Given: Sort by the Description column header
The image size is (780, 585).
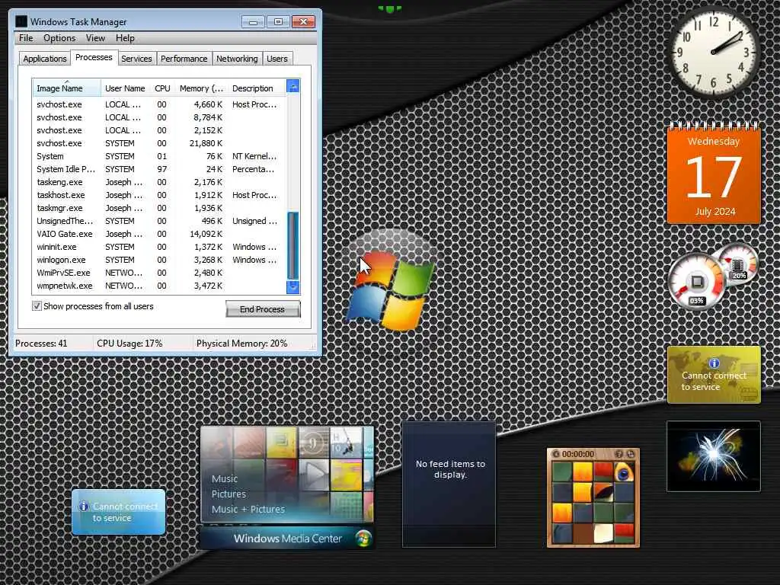Looking at the screenshot, I should pyautogui.click(x=257, y=88).
